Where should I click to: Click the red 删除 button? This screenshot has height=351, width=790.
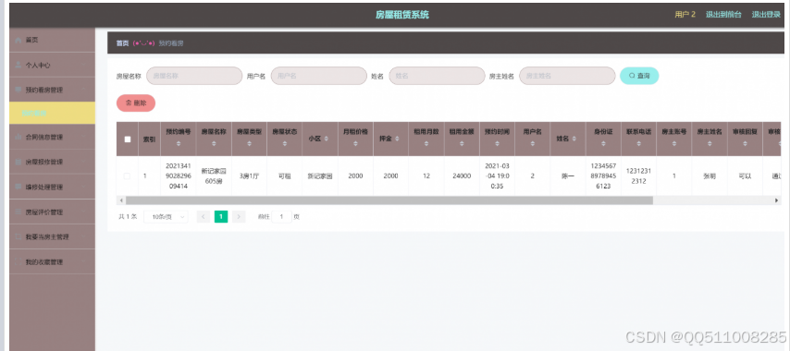coord(136,103)
